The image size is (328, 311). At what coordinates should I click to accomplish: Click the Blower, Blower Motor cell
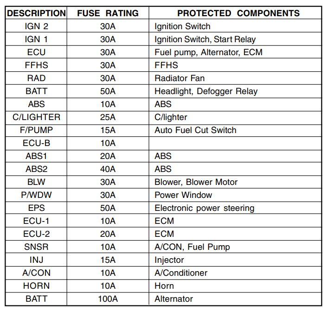point(235,182)
